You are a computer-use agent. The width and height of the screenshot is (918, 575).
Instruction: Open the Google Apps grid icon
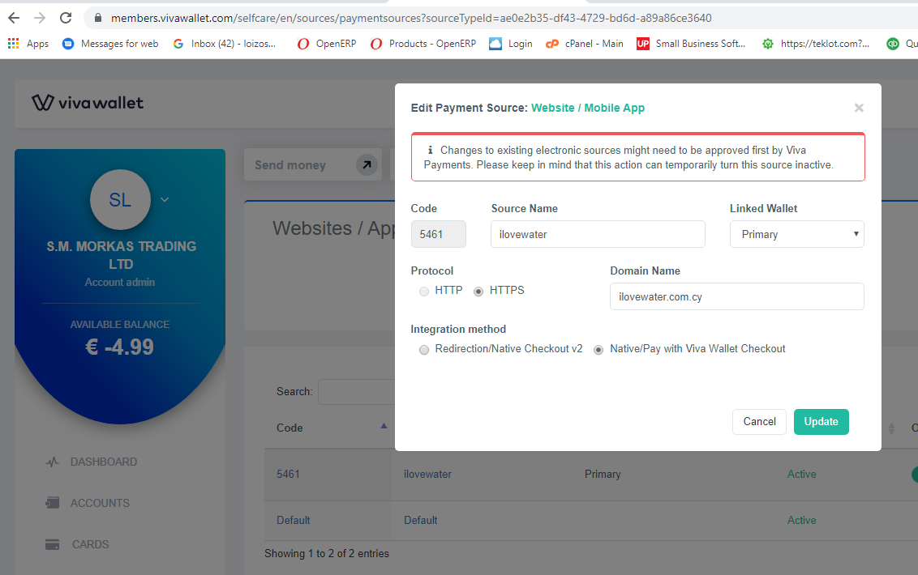[13, 44]
